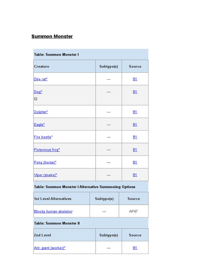
Task: Open the Dog creature link
Action: click(x=38, y=92)
